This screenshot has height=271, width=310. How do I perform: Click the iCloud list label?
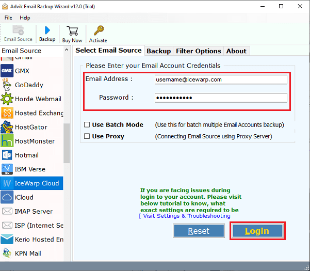(x=24, y=197)
